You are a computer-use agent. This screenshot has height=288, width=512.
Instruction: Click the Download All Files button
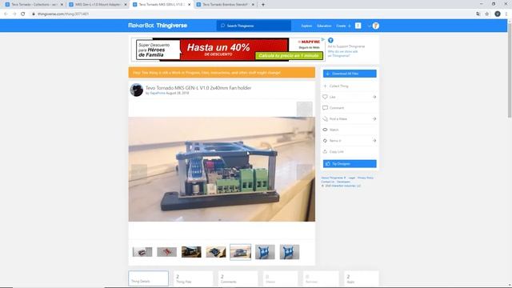pyautogui.click(x=350, y=74)
